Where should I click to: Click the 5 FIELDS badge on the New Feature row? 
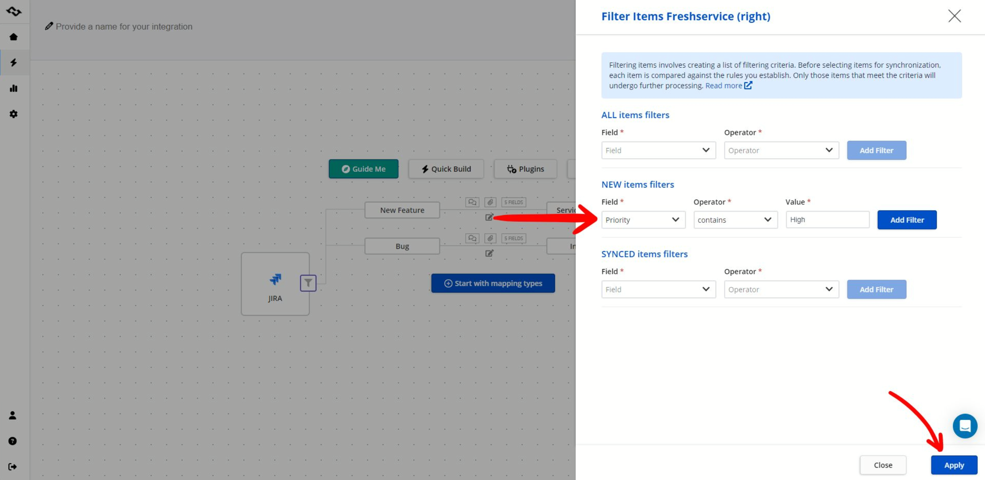513,202
